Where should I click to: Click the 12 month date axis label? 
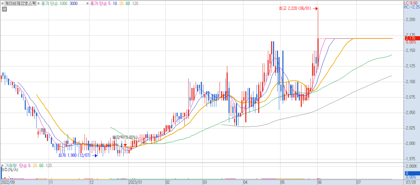[x=92, y=182]
